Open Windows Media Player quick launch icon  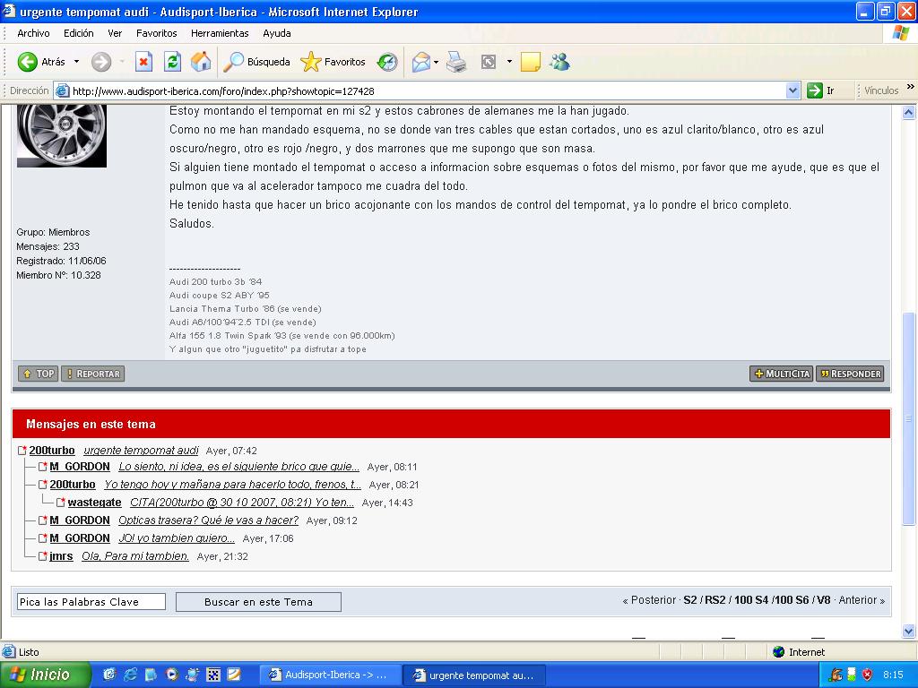(x=171, y=675)
